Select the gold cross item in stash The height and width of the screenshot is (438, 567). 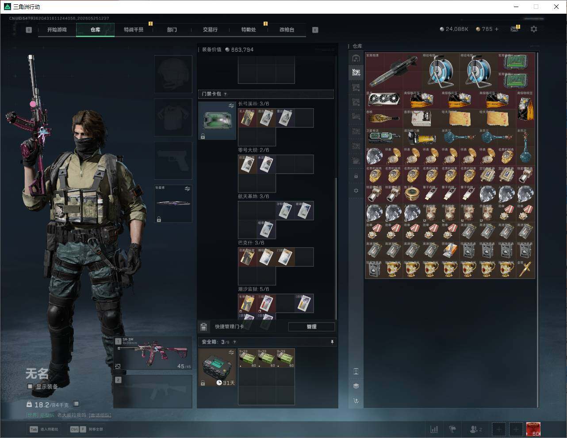525,269
